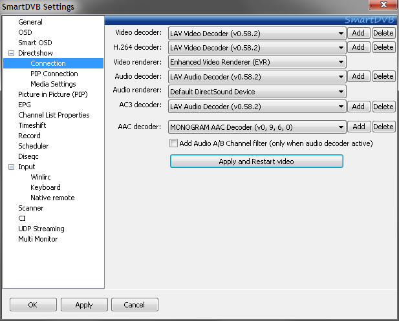Open the General settings page
Screen dimensions: 399x321
coord(30,22)
